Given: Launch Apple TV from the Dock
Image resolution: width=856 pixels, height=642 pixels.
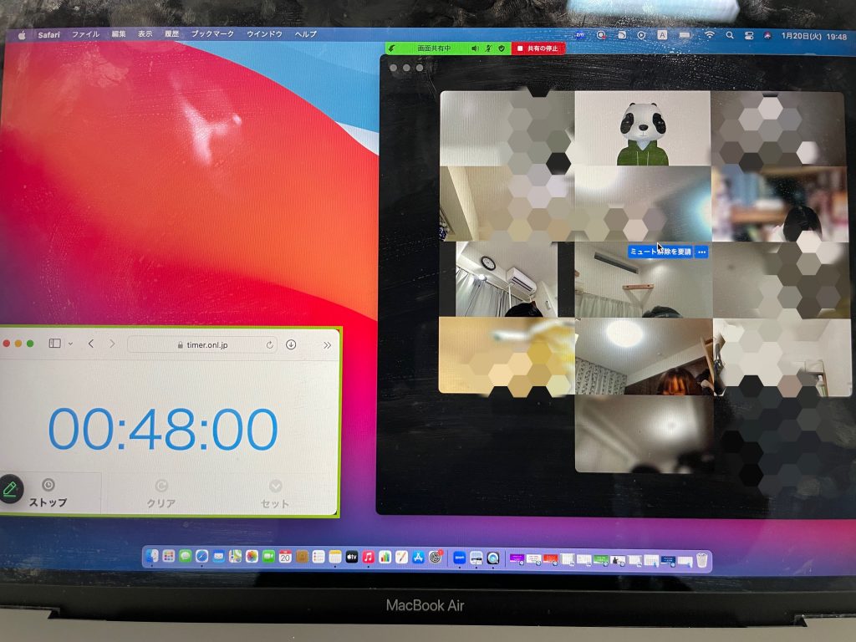Looking at the screenshot, I should pyautogui.click(x=352, y=557).
